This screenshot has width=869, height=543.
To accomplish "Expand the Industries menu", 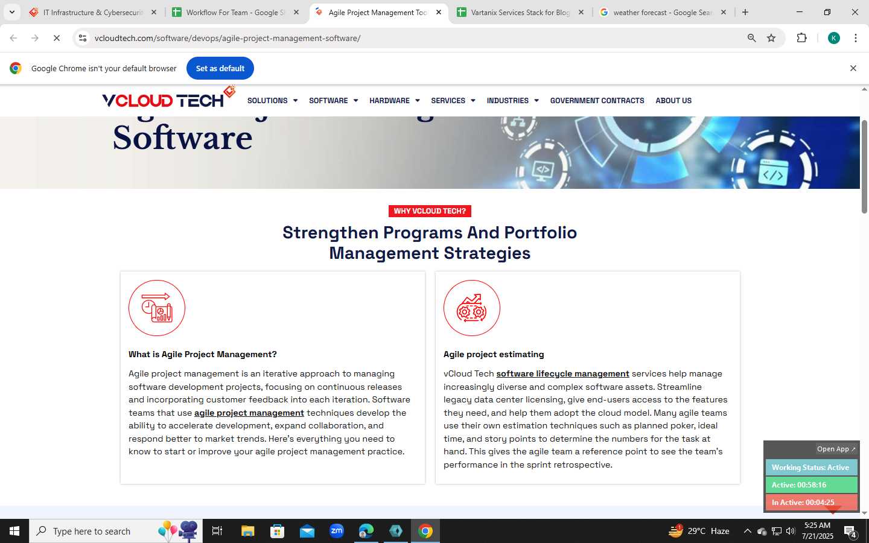I will (512, 101).
